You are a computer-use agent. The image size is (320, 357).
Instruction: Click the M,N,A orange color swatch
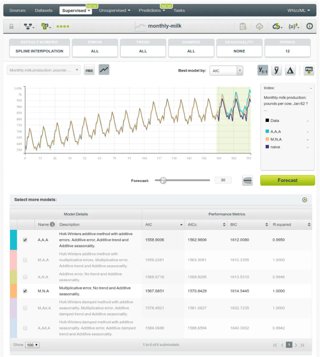[13, 291]
